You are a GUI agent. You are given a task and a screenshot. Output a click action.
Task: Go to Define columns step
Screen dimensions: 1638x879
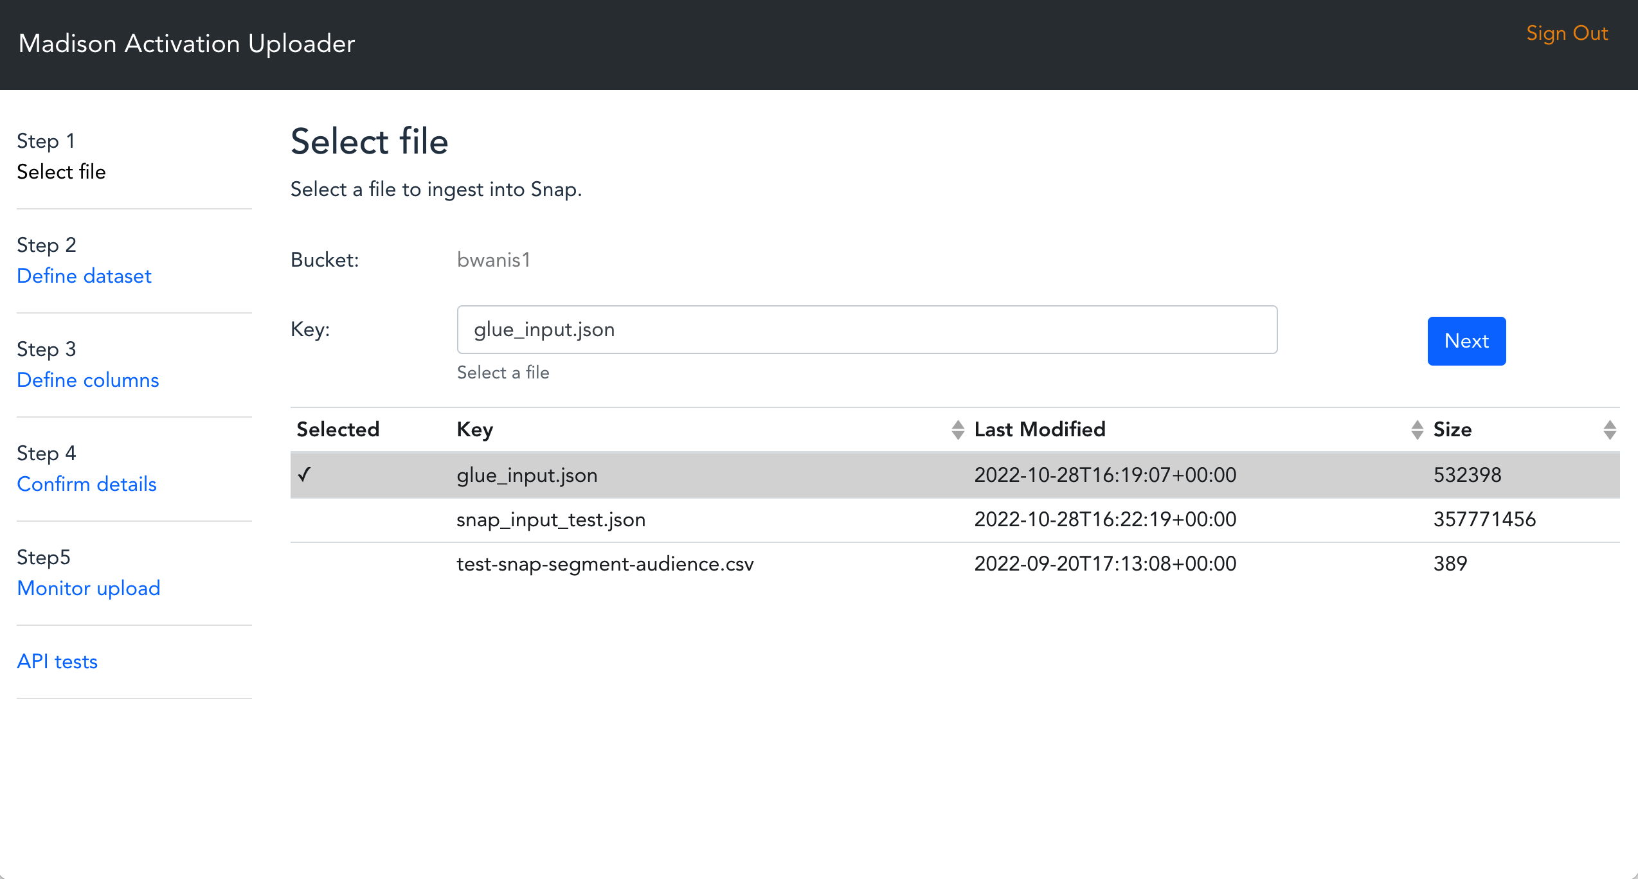[x=87, y=380]
